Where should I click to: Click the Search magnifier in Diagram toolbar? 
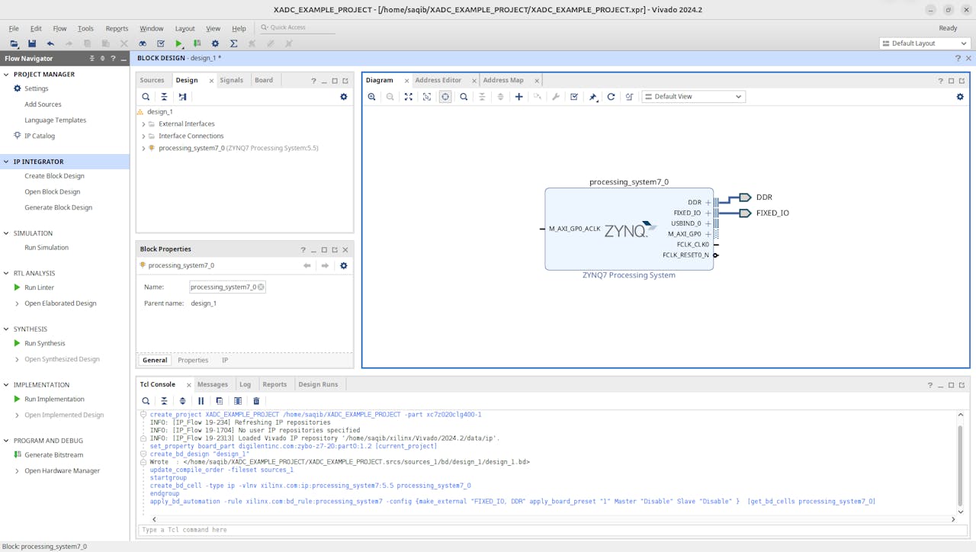464,97
